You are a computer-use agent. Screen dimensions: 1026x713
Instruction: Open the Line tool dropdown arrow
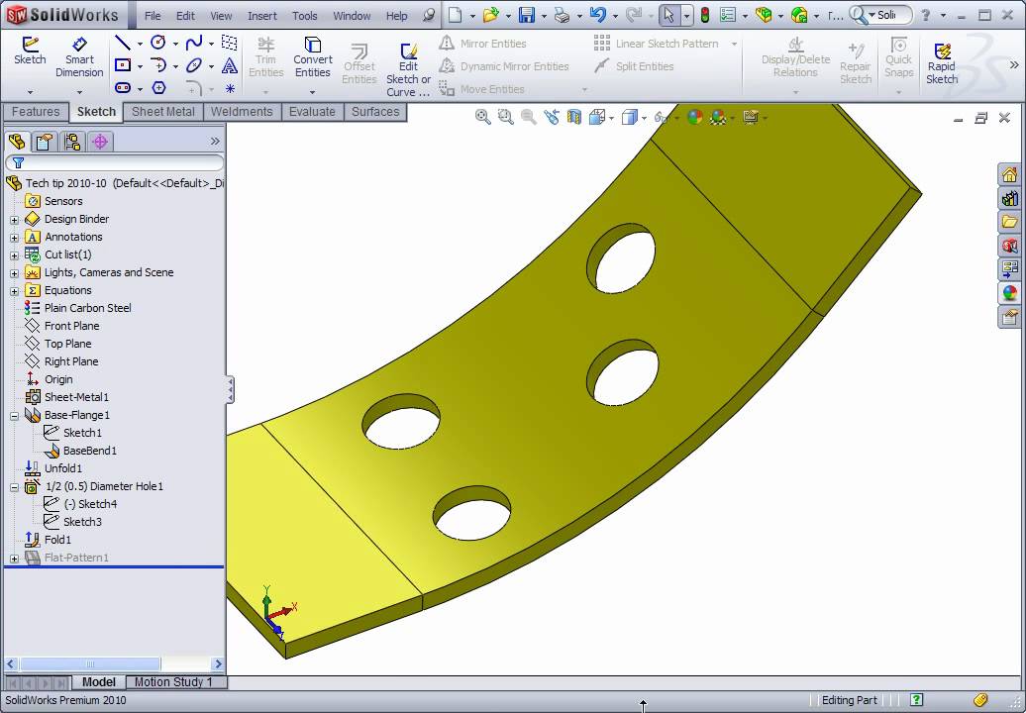point(140,44)
